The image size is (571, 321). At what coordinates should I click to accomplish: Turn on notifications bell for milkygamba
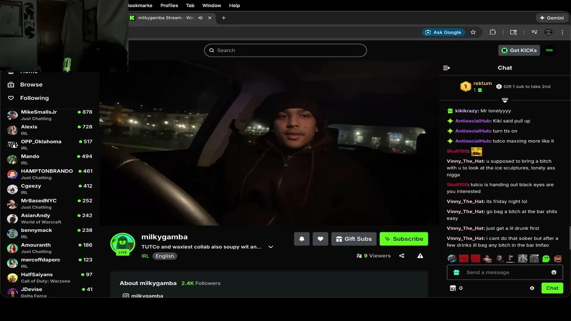[302, 239]
